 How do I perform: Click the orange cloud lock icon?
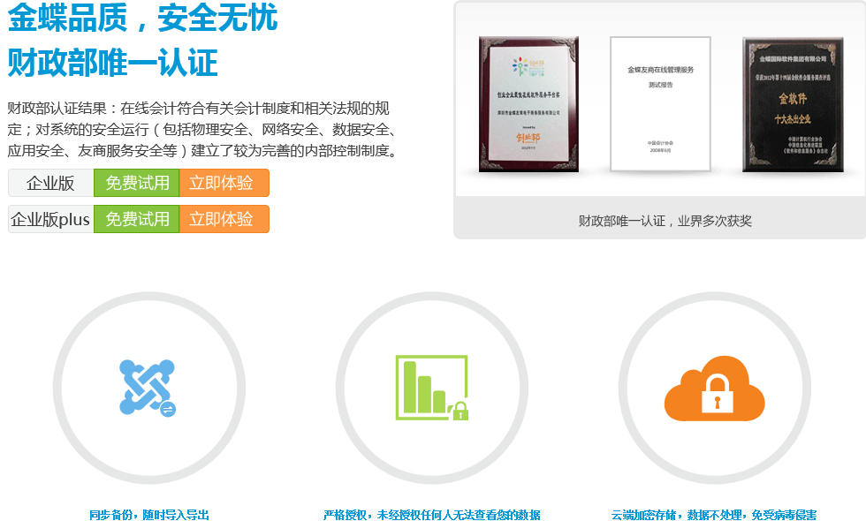tap(714, 388)
